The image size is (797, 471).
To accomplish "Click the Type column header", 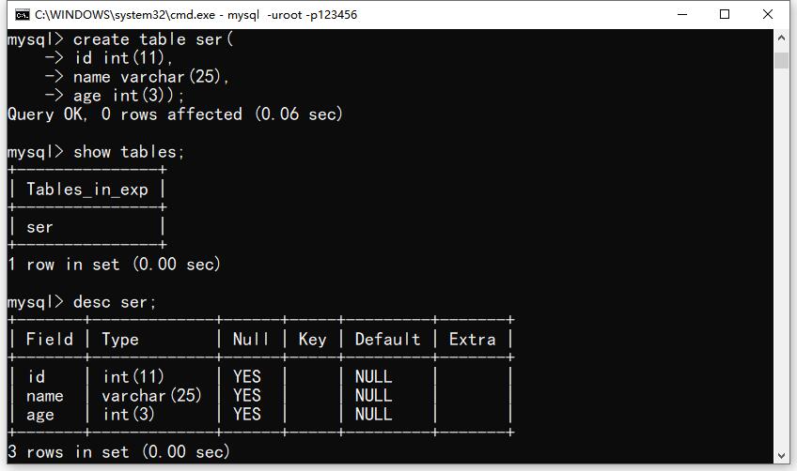I will tap(120, 340).
